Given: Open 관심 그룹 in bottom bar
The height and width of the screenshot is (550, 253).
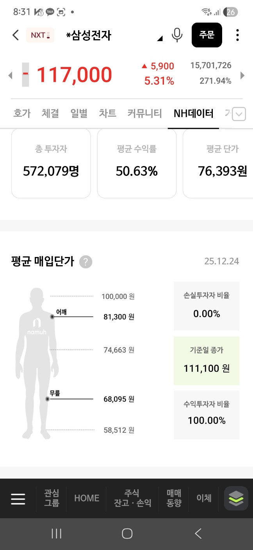Looking at the screenshot, I should point(52,498).
